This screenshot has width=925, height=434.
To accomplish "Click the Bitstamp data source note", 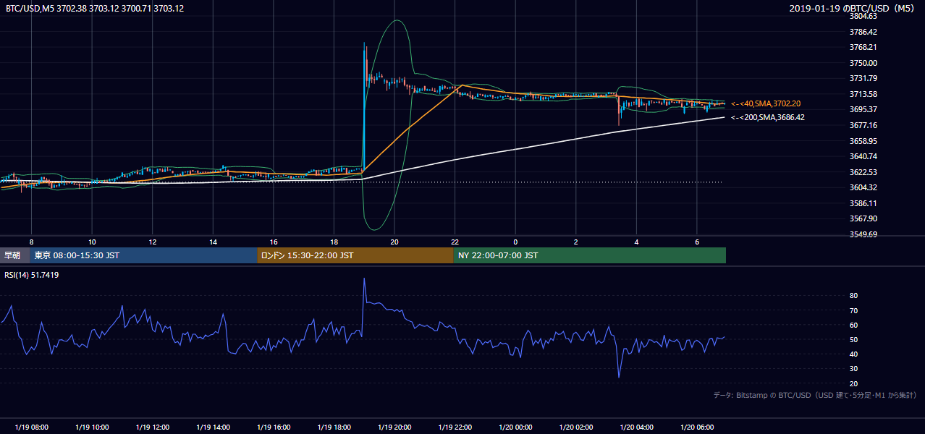I will pos(815,395).
